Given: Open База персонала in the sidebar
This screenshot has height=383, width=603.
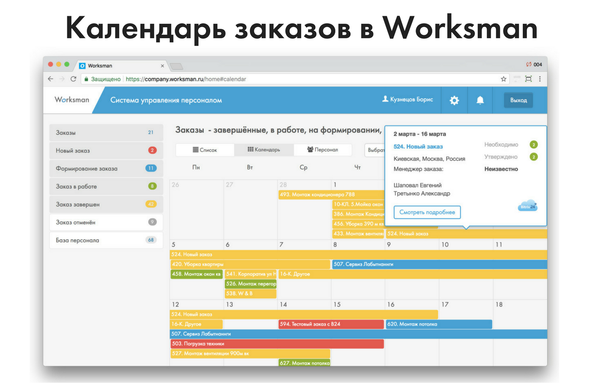Looking at the screenshot, I should (x=106, y=240).
